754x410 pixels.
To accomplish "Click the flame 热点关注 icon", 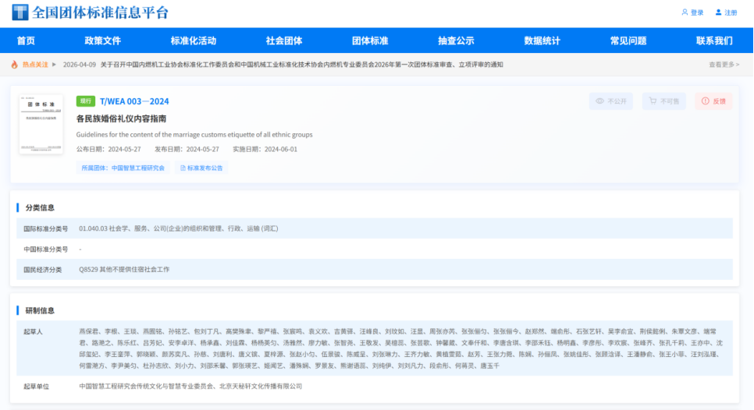I will pos(15,64).
